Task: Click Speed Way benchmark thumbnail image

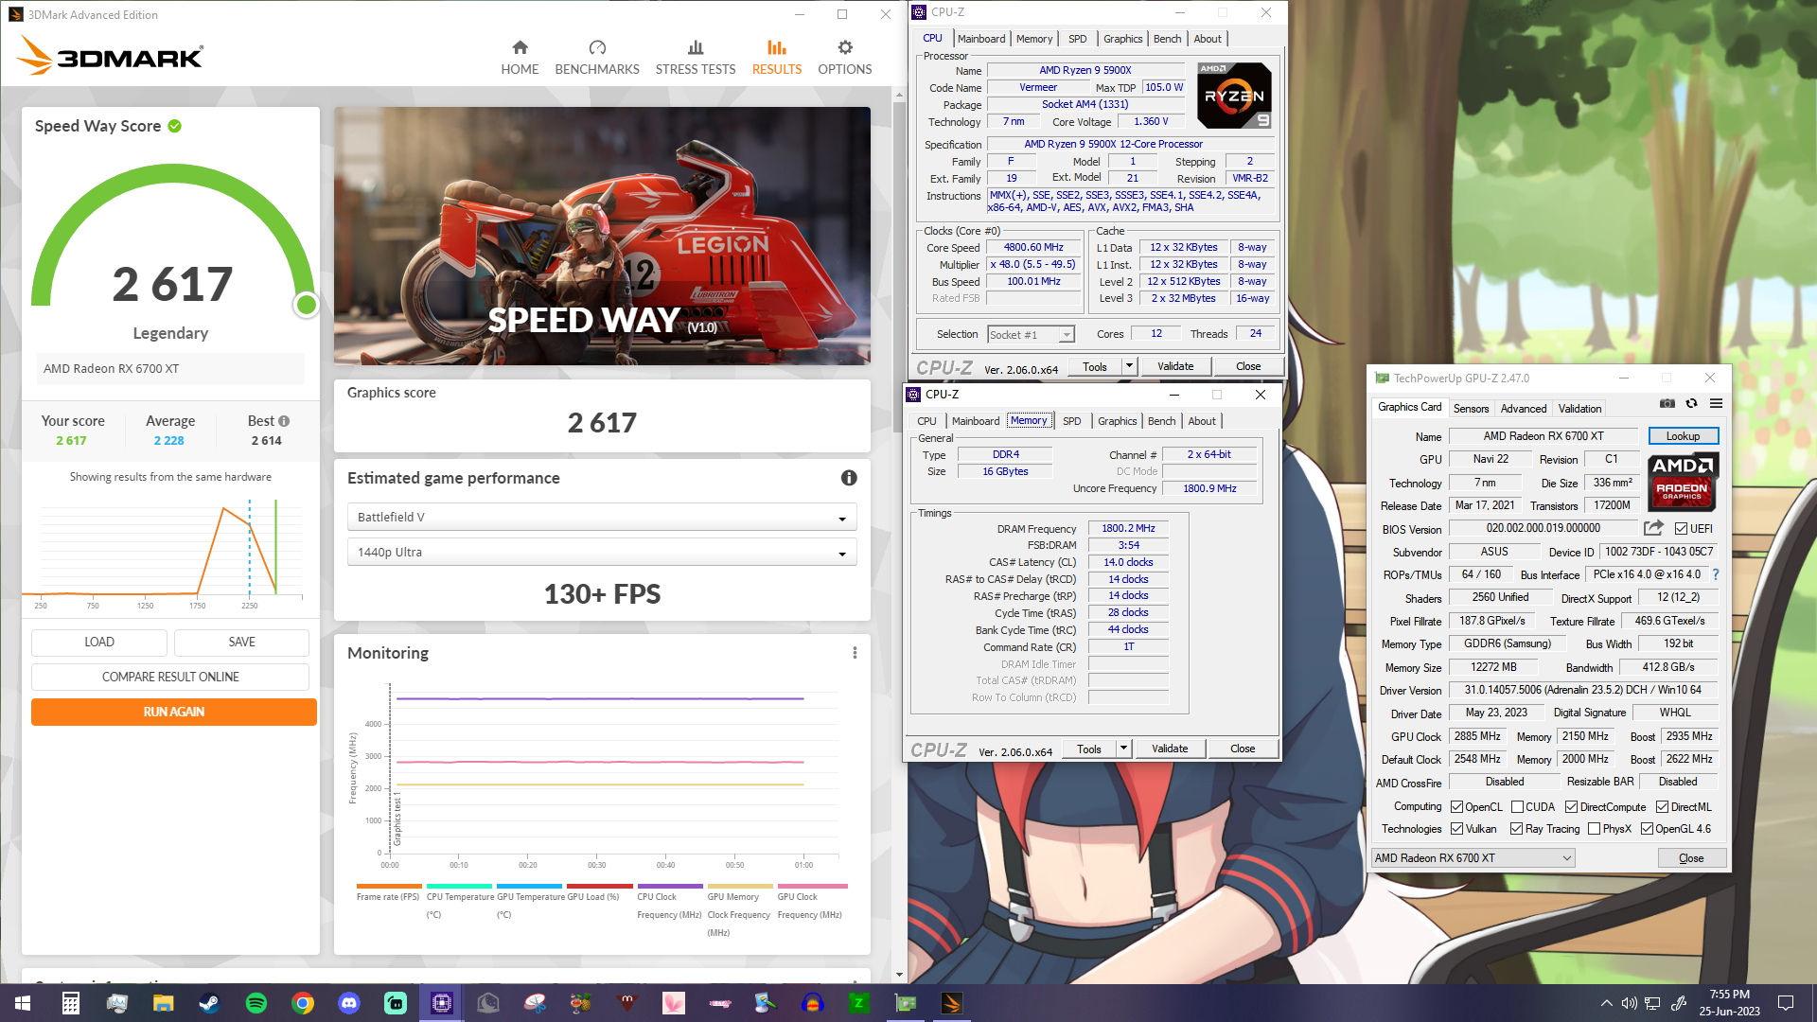Action: [x=602, y=236]
